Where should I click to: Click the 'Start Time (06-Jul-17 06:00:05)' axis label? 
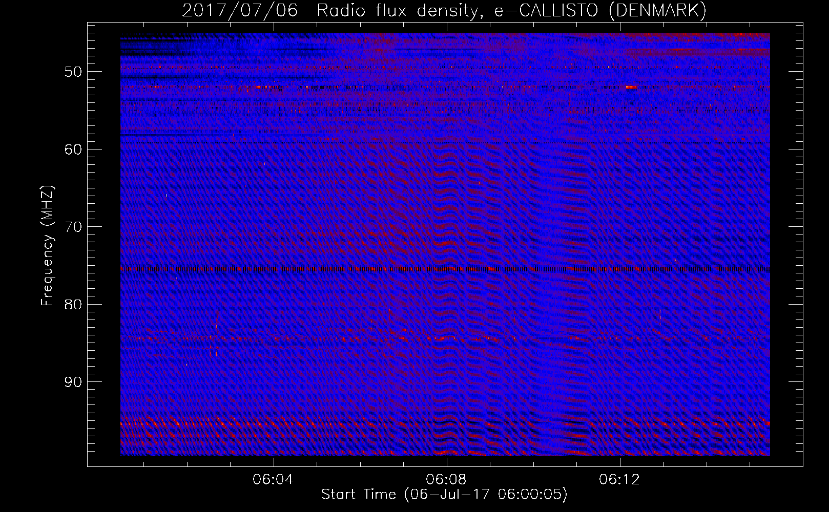[x=444, y=495]
